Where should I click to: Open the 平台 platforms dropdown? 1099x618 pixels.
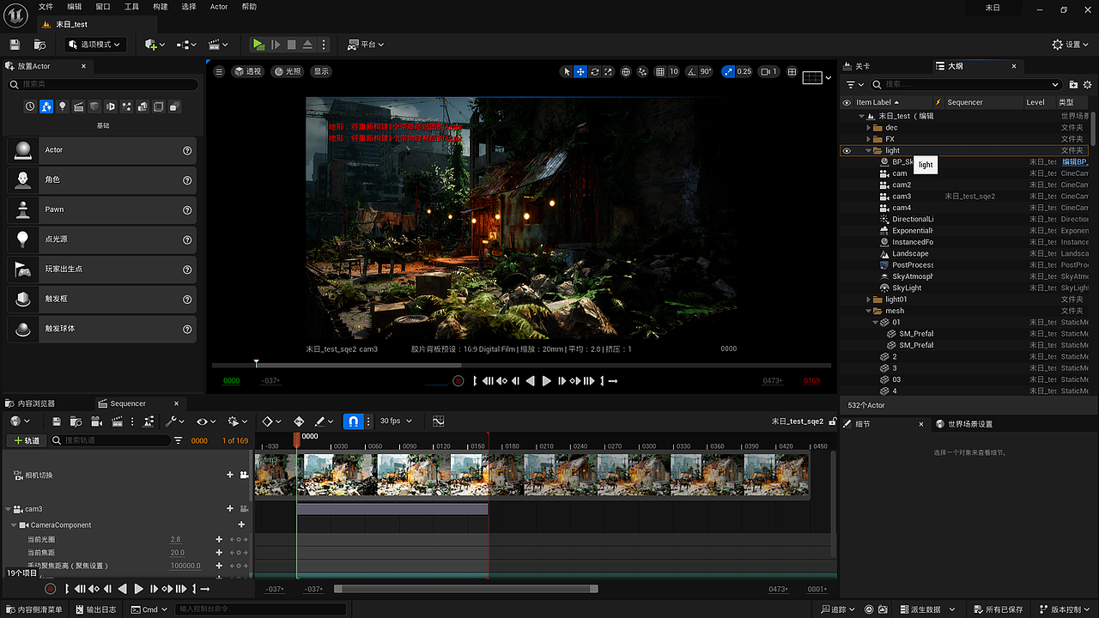point(367,45)
